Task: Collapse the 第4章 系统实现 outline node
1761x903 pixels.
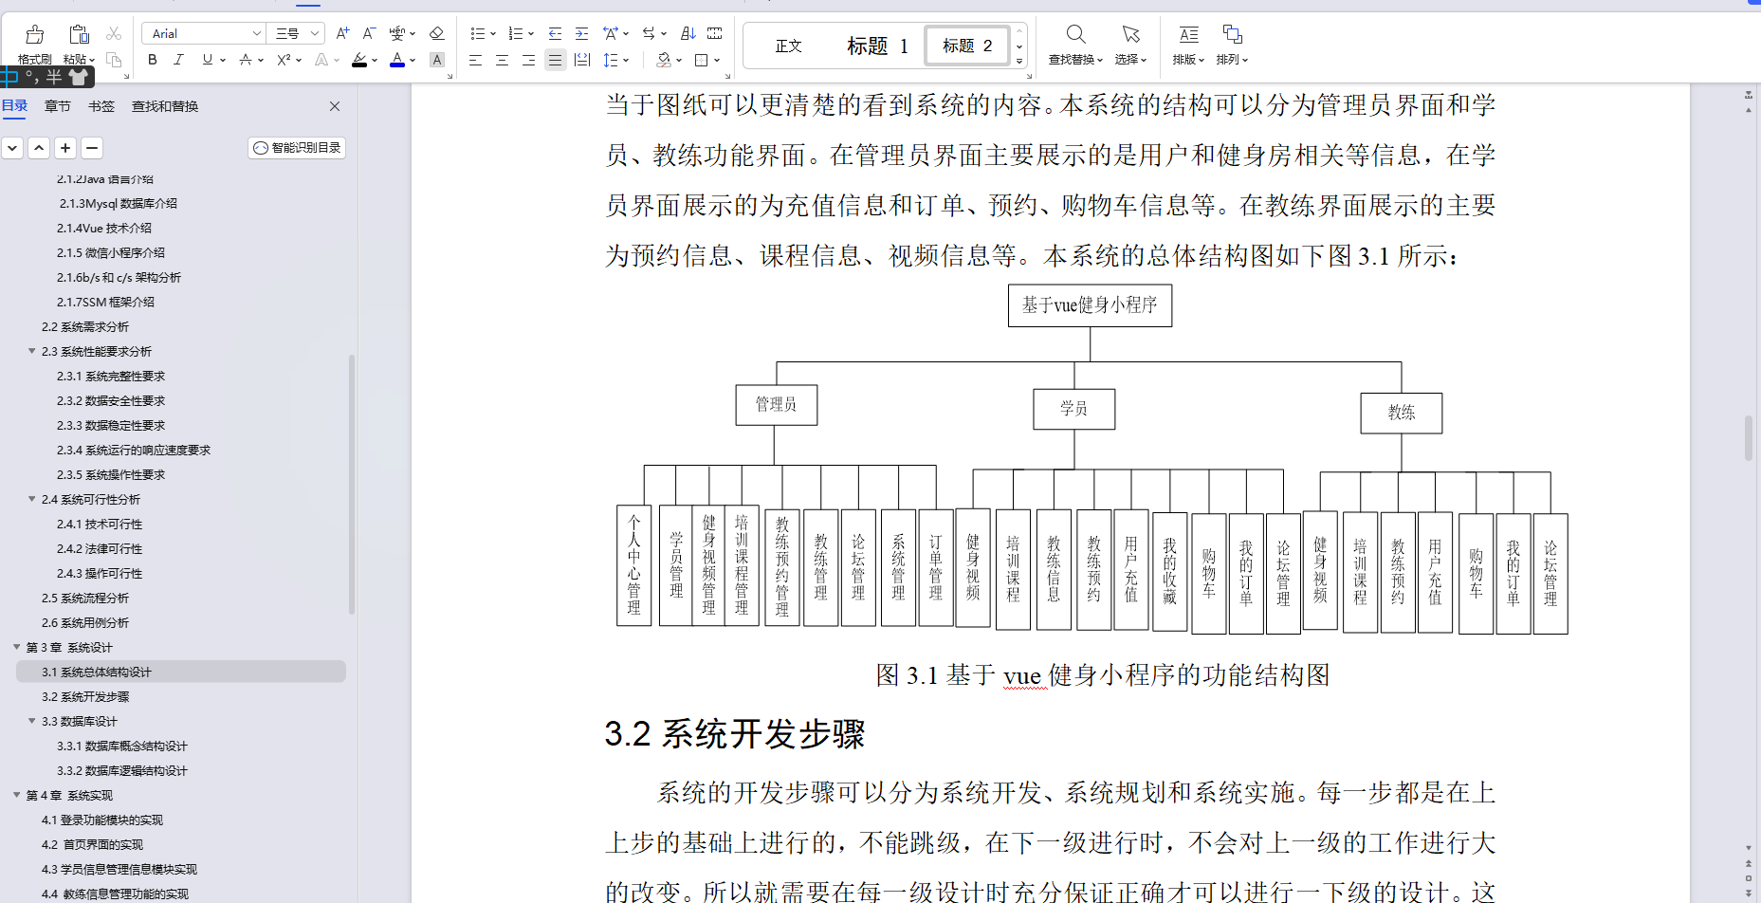Action: coord(16,795)
